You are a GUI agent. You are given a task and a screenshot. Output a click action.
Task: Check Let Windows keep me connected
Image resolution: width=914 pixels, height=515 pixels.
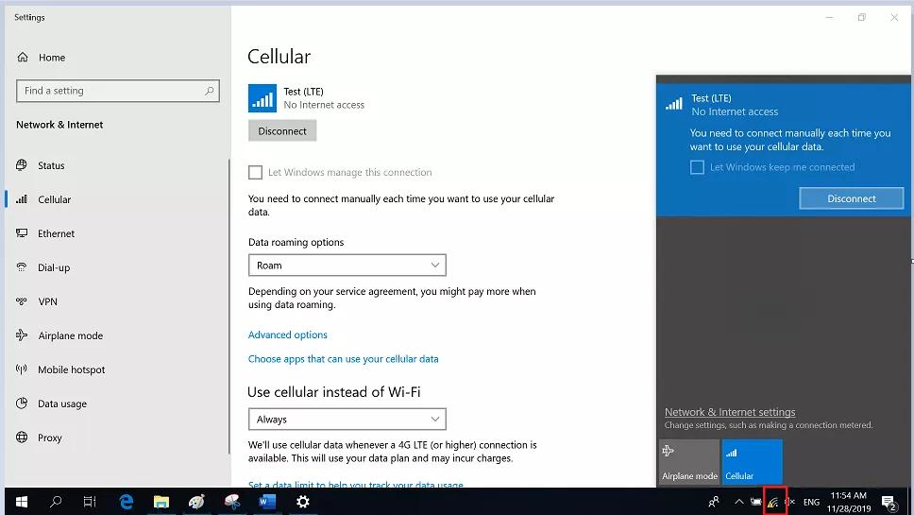(x=697, y=167)
